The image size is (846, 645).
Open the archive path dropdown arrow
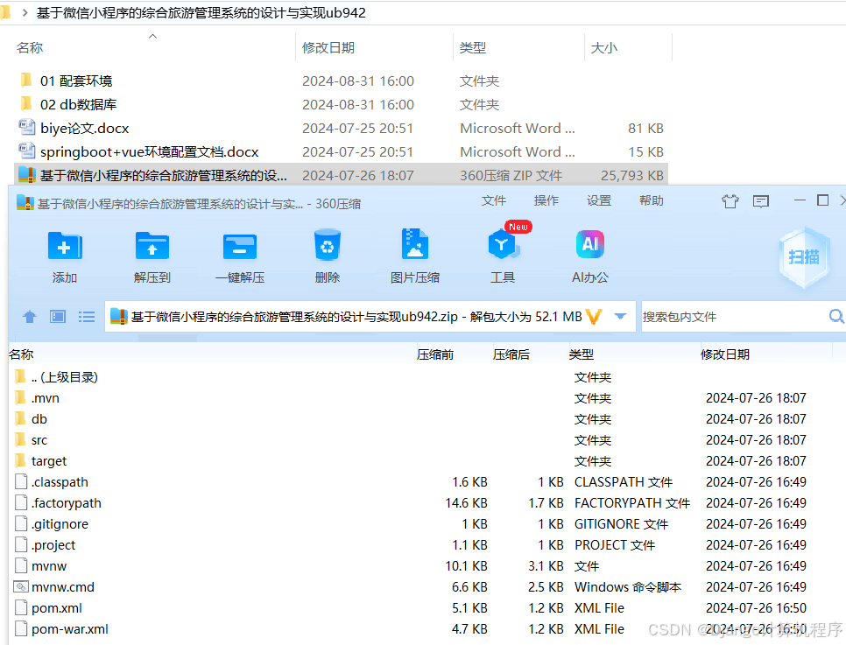click(x=619, y=317)
